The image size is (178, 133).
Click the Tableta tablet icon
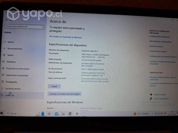pos(4,55)
